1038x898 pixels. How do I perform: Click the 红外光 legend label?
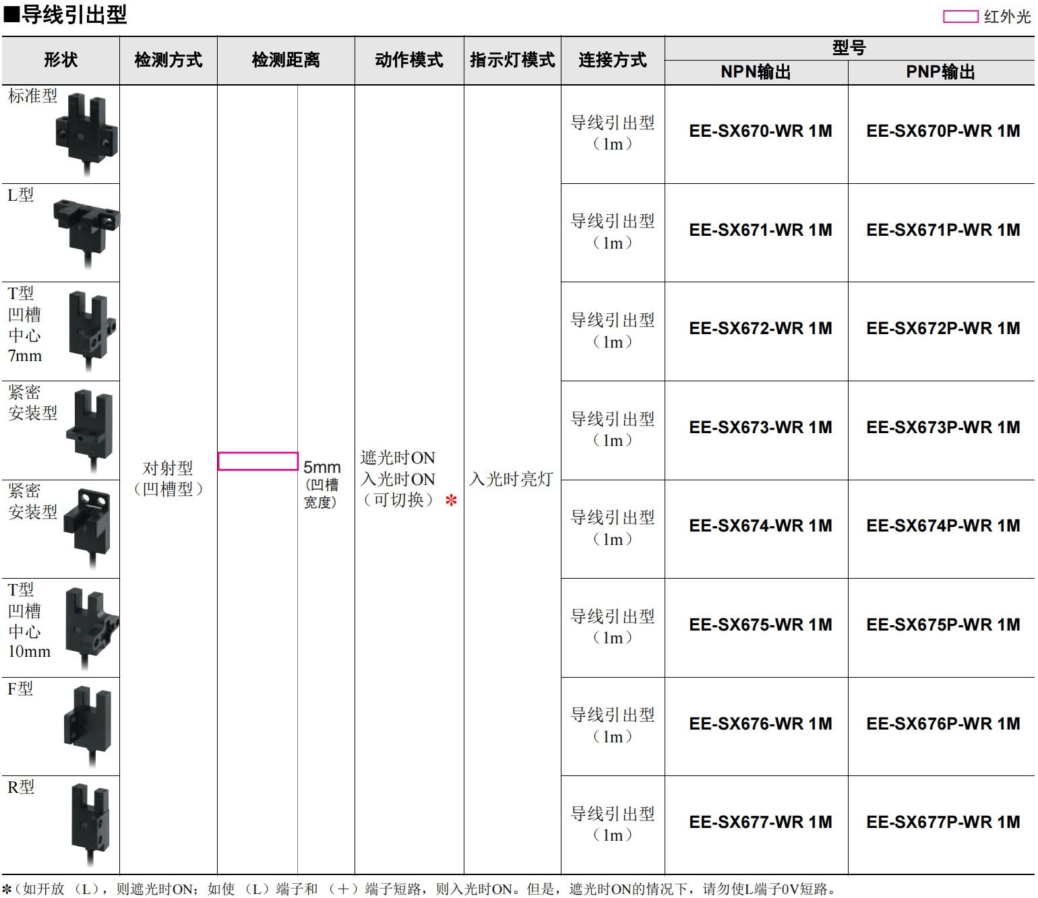(1008, 17)
